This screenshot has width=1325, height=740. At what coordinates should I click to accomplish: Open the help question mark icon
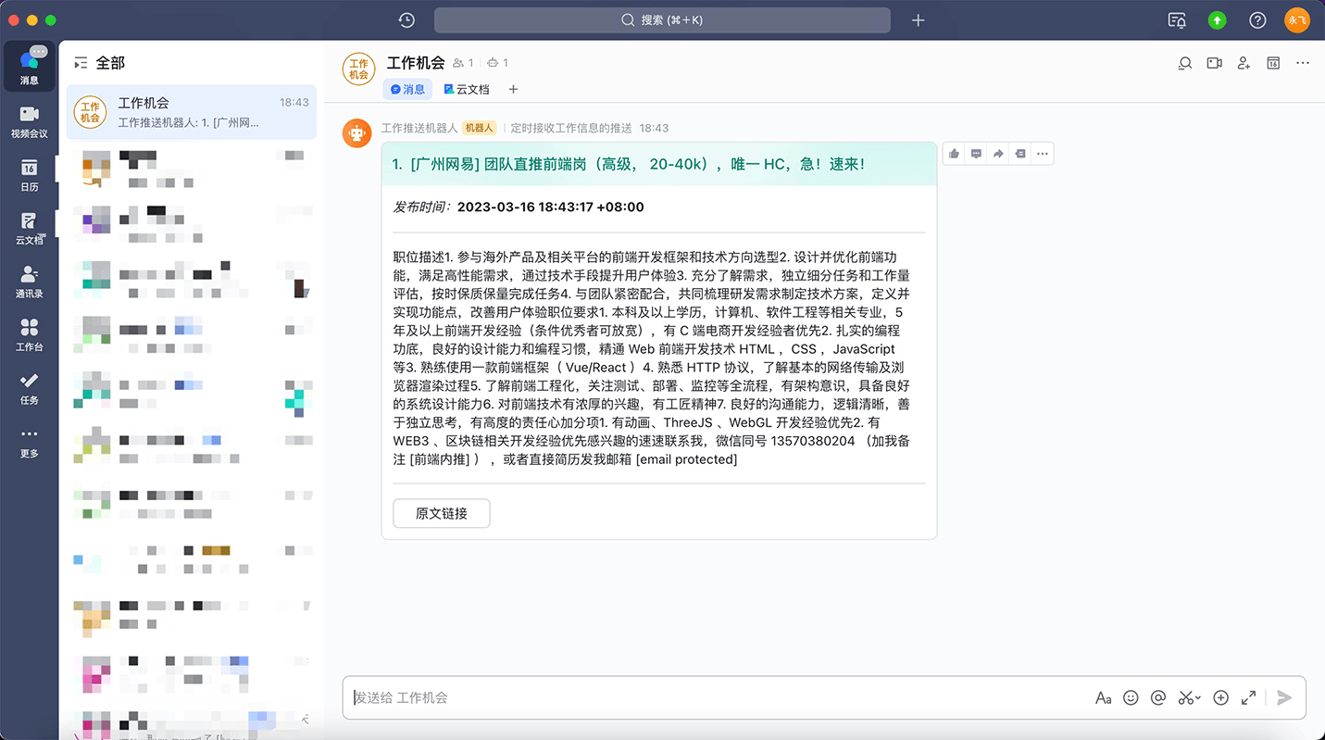(x=1257, y=20)
